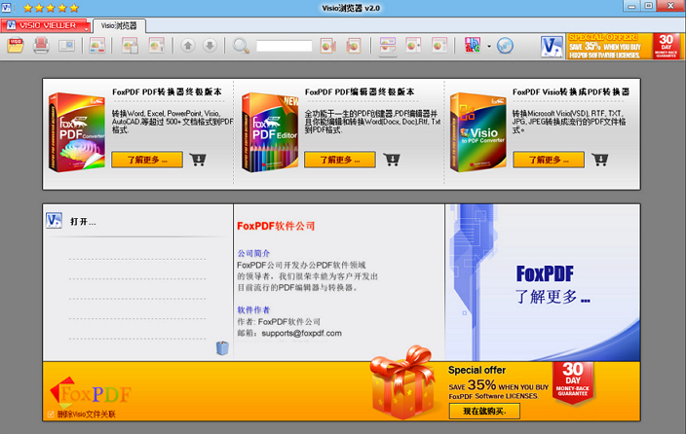Image resolution: width=686 pixels, height=434 pixels.
Task: Click the FoxPDF Visio转换成PDF转换器 product title
Action: click(571, 91)
